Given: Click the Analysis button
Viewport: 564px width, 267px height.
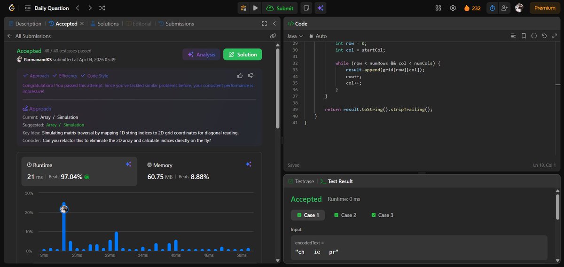Looking at the screenshot, I should [201, 55].
